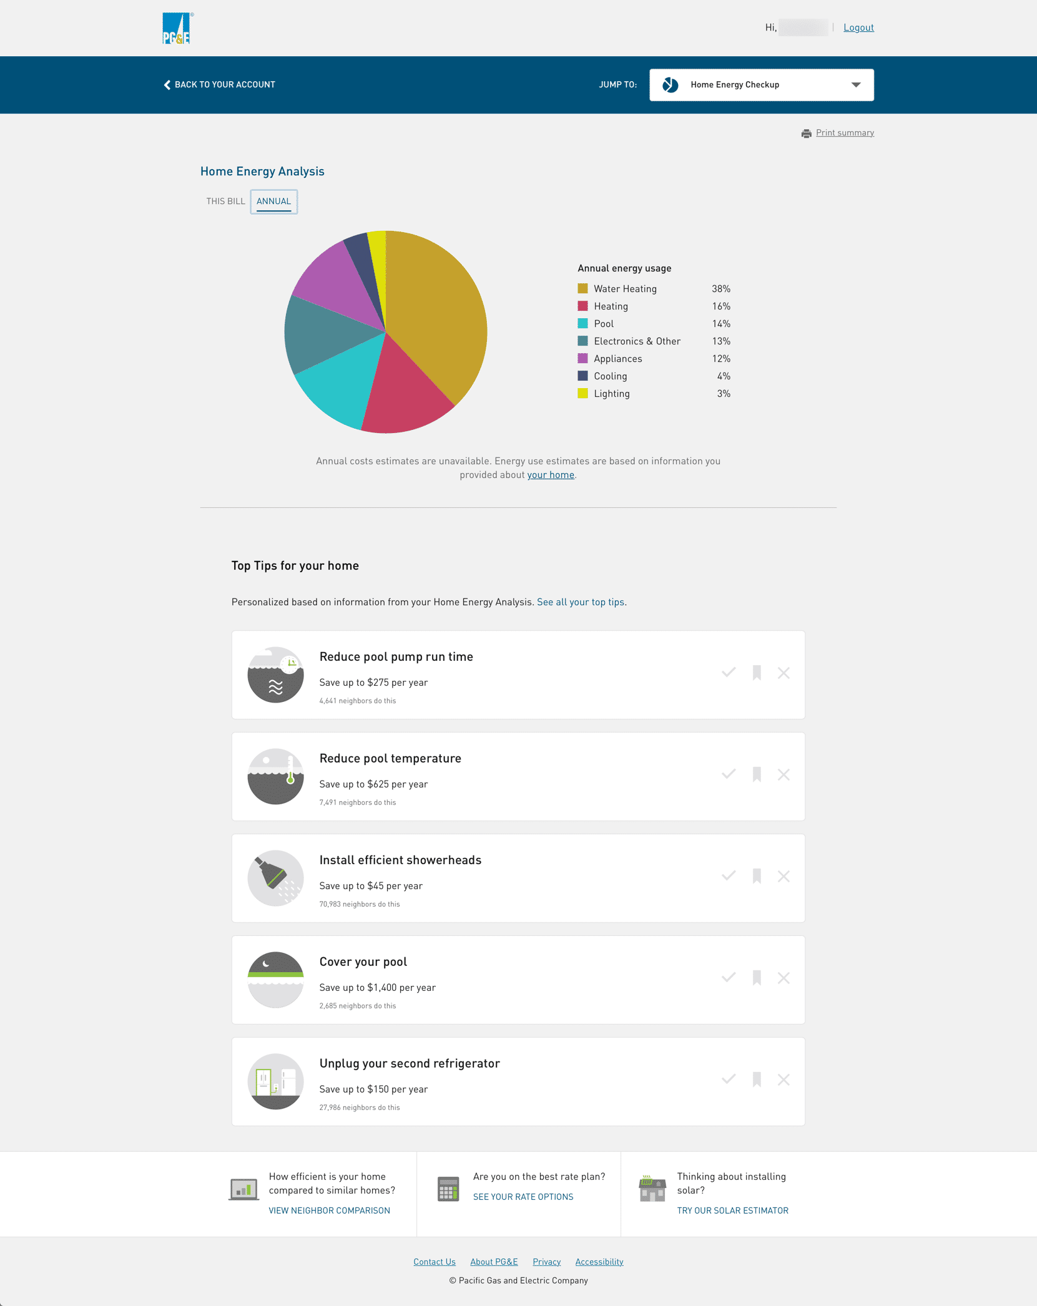Click the Water Heating legend color swatch

[x=582, y=289]
